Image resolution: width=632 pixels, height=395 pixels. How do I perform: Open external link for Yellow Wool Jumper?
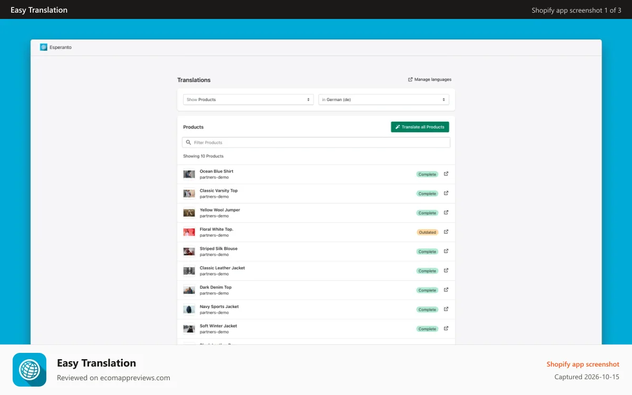[x=446, y=212]
